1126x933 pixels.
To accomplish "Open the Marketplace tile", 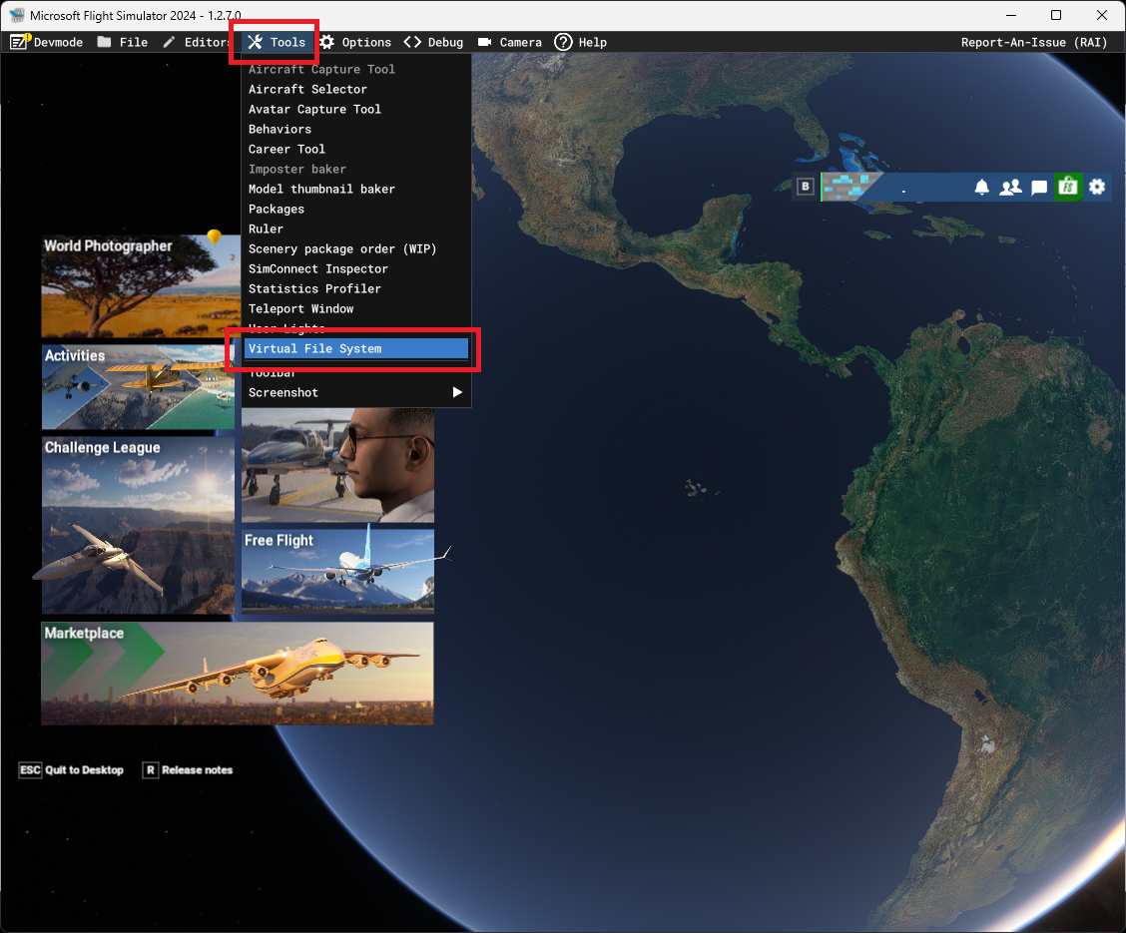I will [x=237, y=674].
